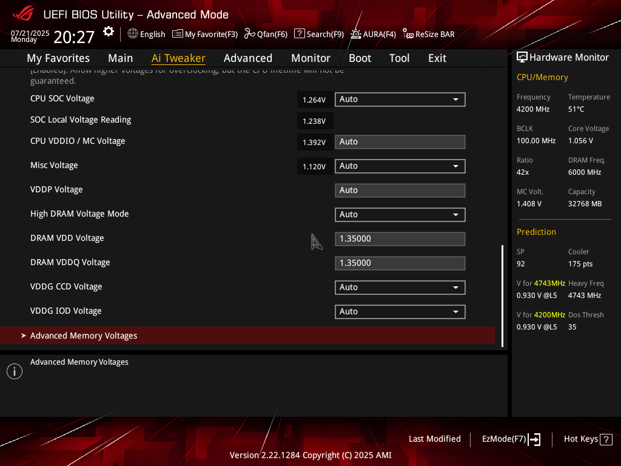Click the DRAM VDDQ Voltage field

point(400,263)
